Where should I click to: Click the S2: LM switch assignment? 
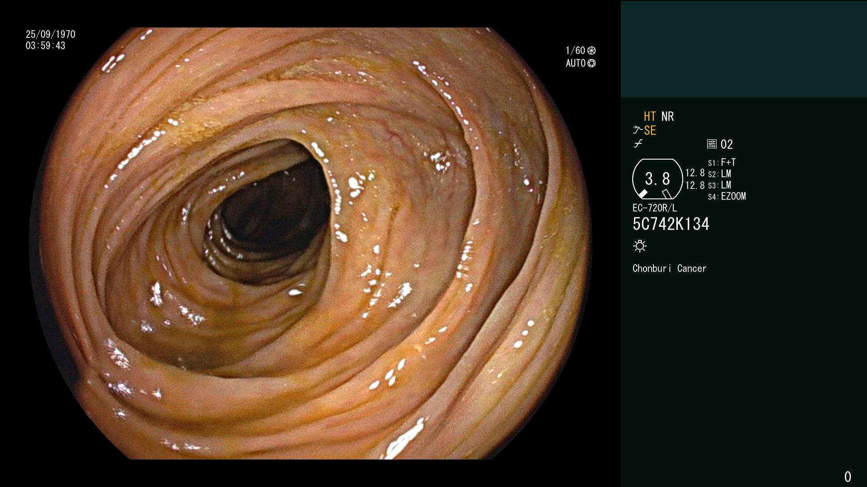pos(719,174)
